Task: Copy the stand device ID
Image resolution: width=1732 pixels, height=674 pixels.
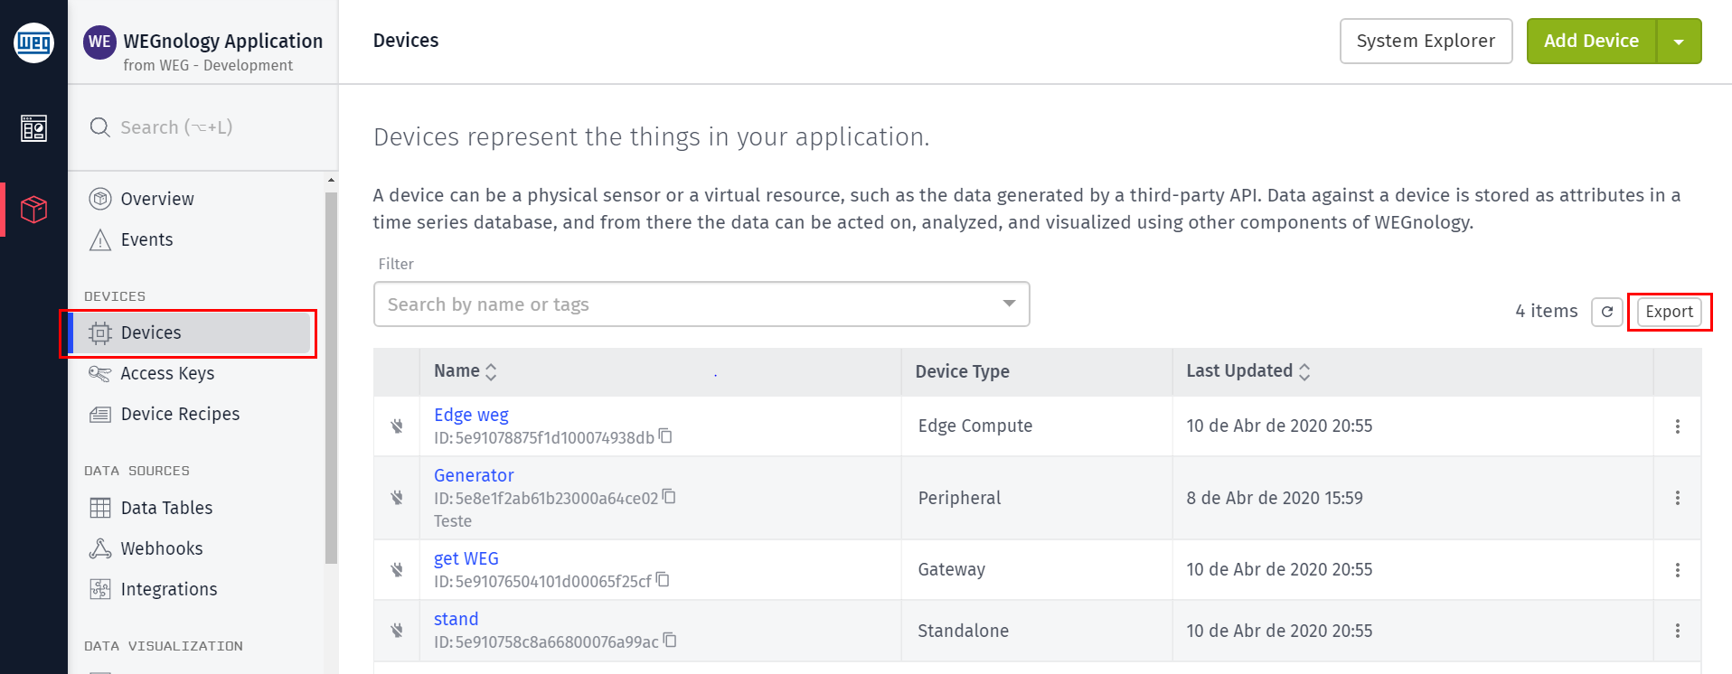Action: [x=670, y=641]
